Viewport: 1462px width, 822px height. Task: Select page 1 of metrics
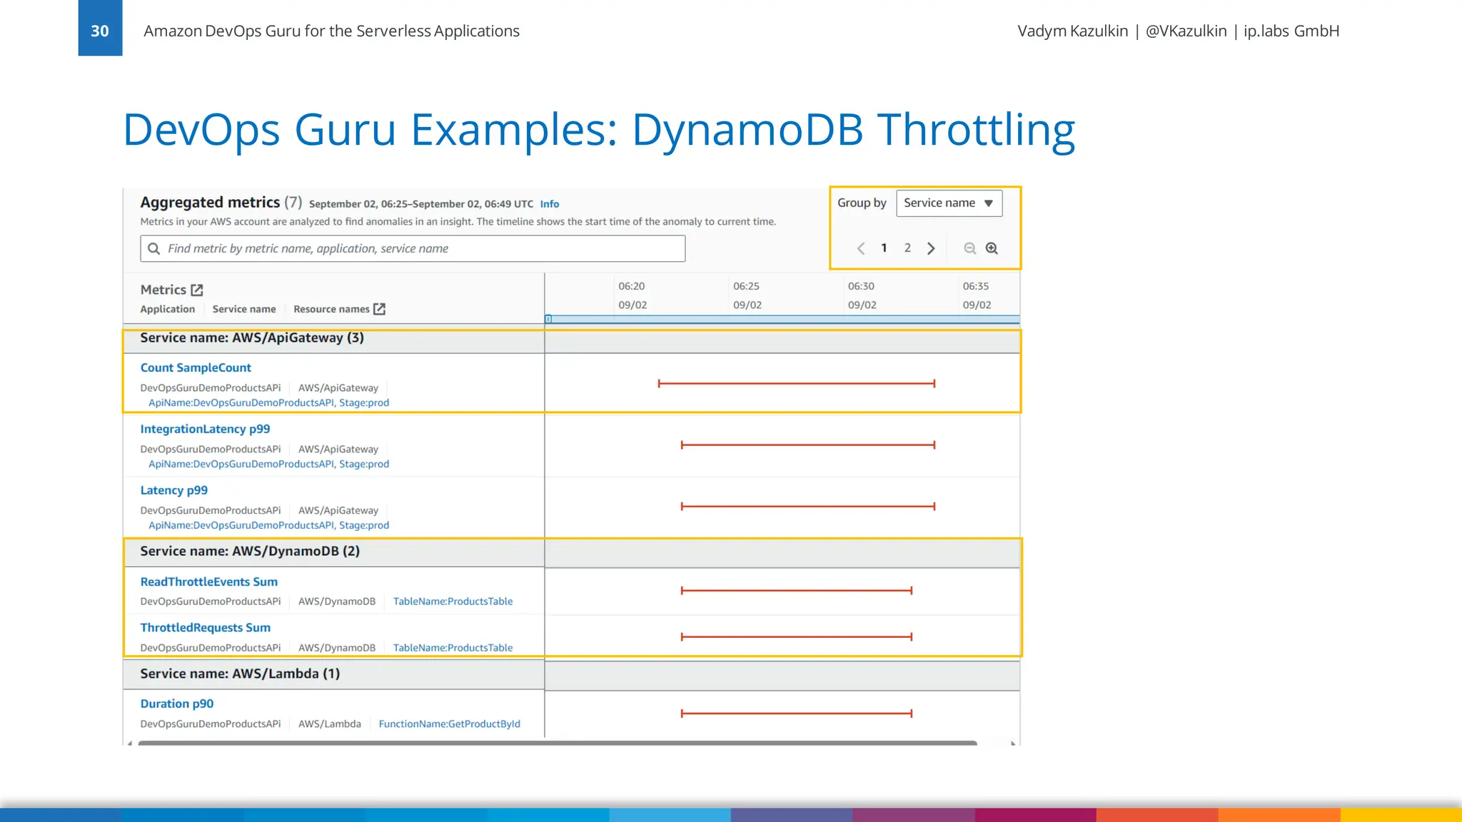pyautogui.click(x=884, y=248)
